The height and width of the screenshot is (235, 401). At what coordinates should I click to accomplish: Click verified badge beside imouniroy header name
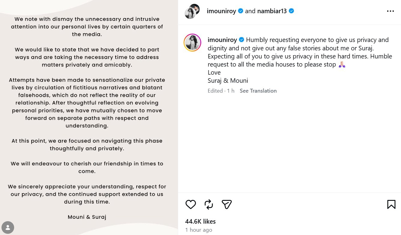pyautogui.click(x=241, y=11)
